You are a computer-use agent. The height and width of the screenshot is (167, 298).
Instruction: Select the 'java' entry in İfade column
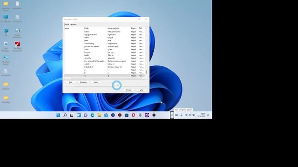[86, 40]
